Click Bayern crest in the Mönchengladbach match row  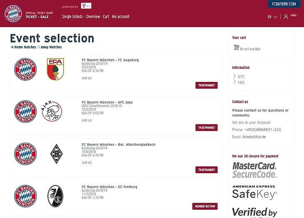pyautogui.click(x=25, y=154)
